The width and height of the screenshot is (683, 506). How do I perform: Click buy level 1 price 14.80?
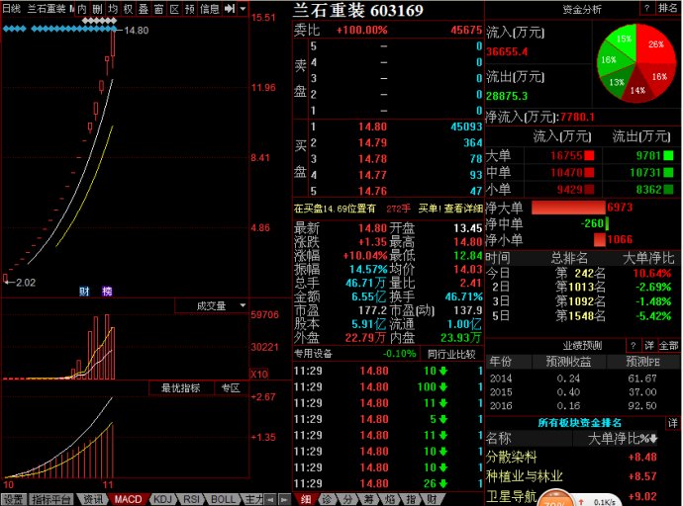(372, 126)
